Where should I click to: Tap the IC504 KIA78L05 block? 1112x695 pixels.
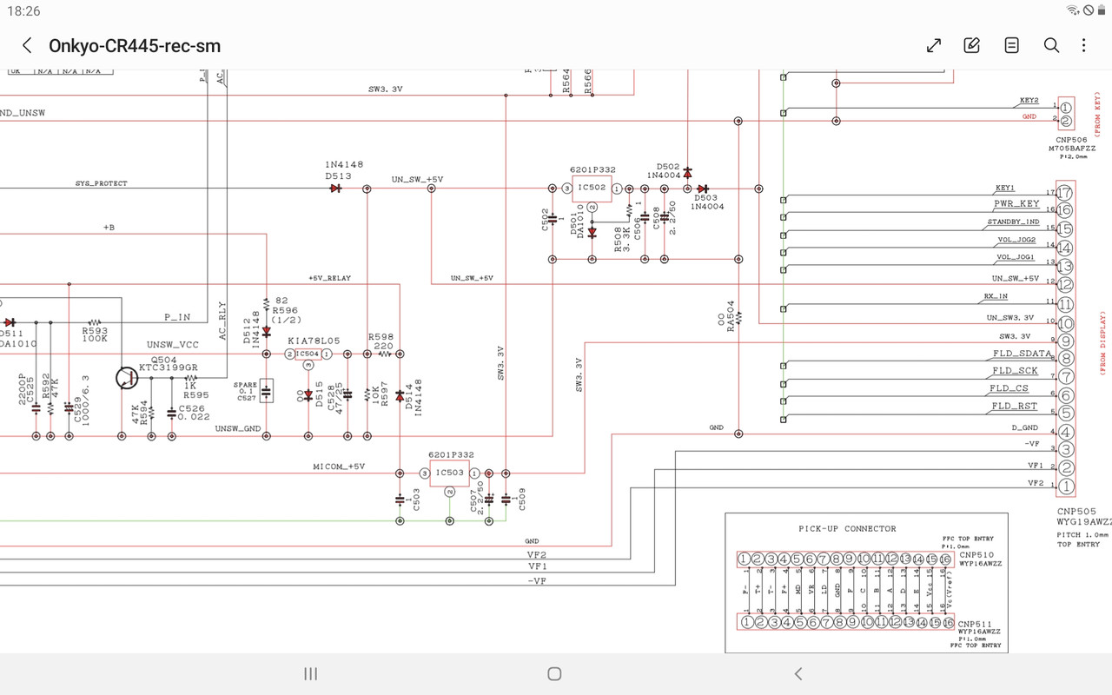click(308, 354)
